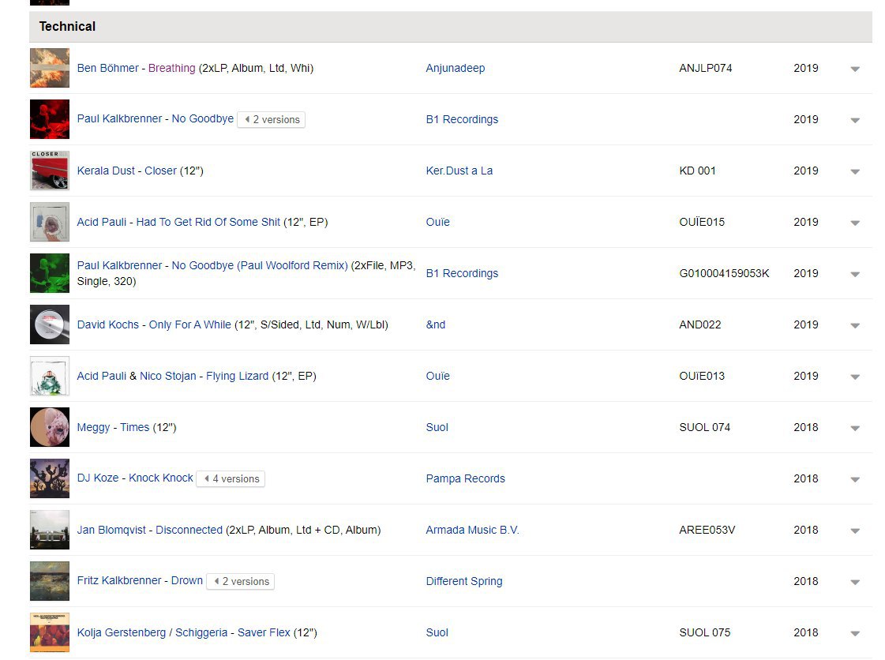Select catalog number AREE053V
Viewport: 885px width, 660px height.
tap(707, 531)
